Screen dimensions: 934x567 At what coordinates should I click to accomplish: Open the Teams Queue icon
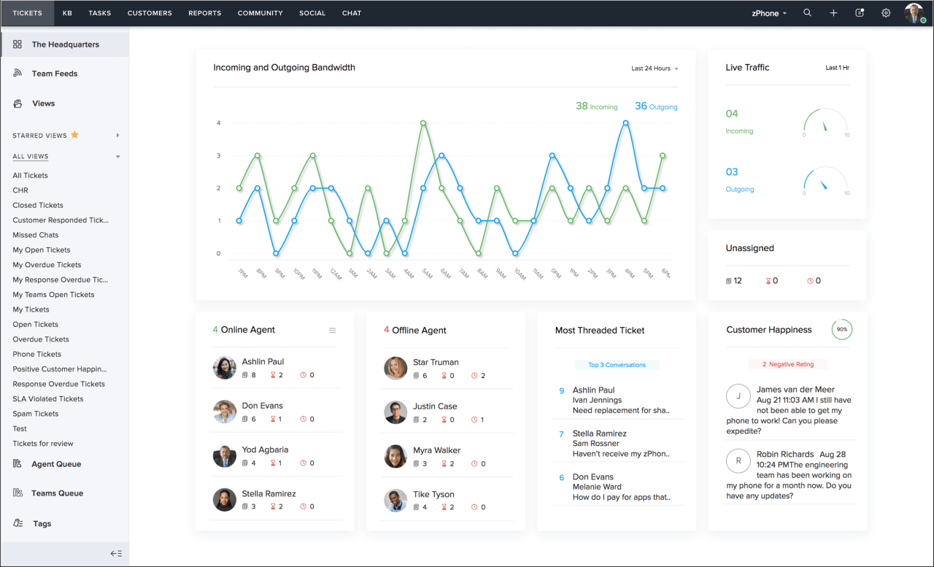17,493
